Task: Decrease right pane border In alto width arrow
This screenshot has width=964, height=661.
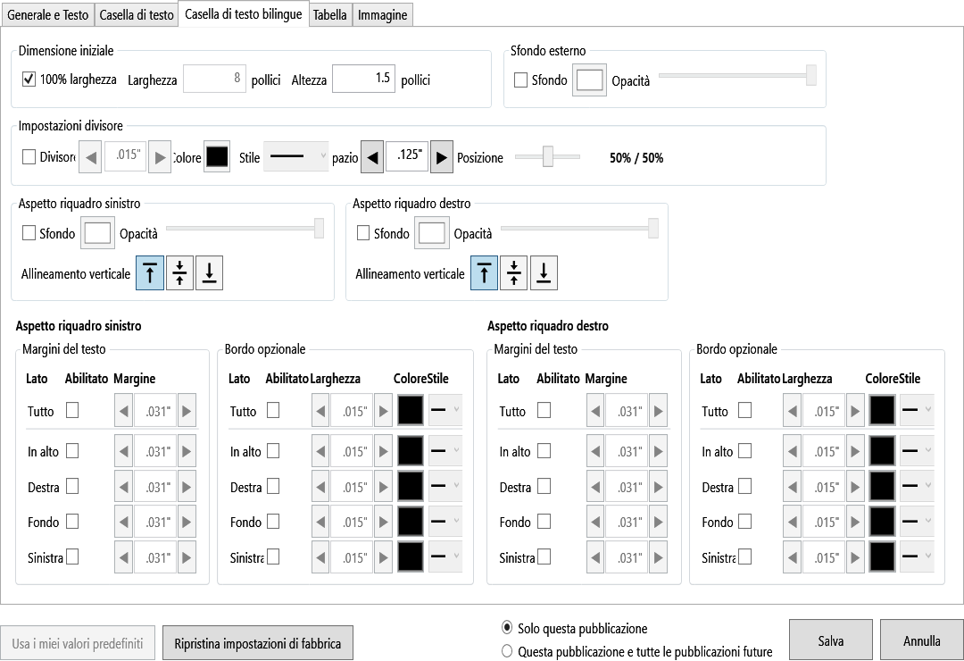Action: 792,451
